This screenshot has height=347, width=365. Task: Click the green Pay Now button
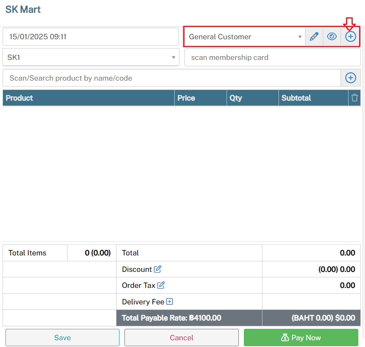coord(301,338)
